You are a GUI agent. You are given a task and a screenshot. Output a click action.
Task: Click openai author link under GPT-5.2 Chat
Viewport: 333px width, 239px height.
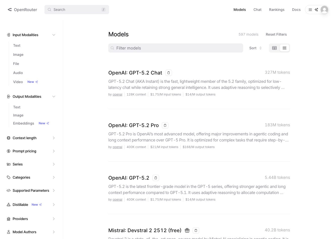[x=117, y=94]
